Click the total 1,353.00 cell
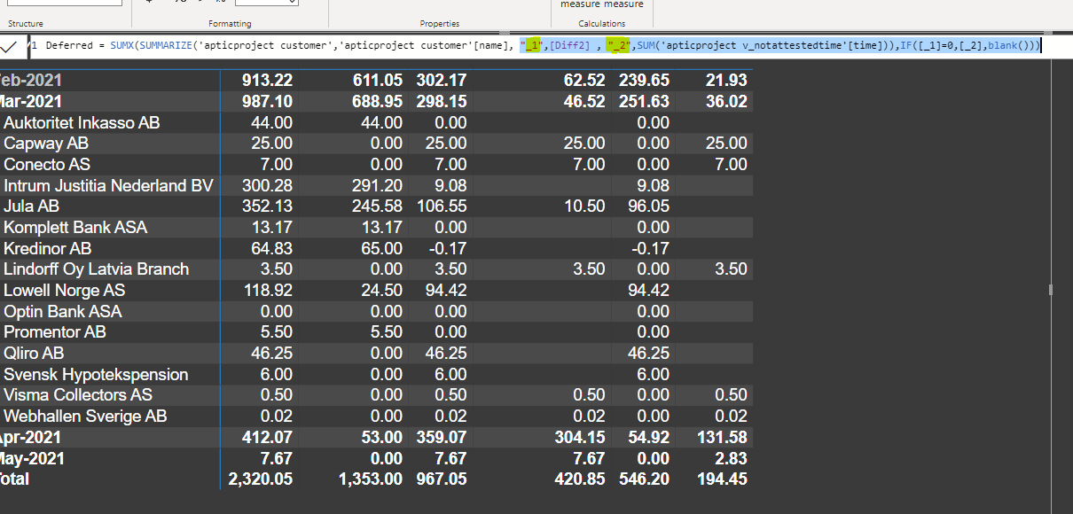The height and width of the screenshot is (514, 1073). (x=370, y=479)
